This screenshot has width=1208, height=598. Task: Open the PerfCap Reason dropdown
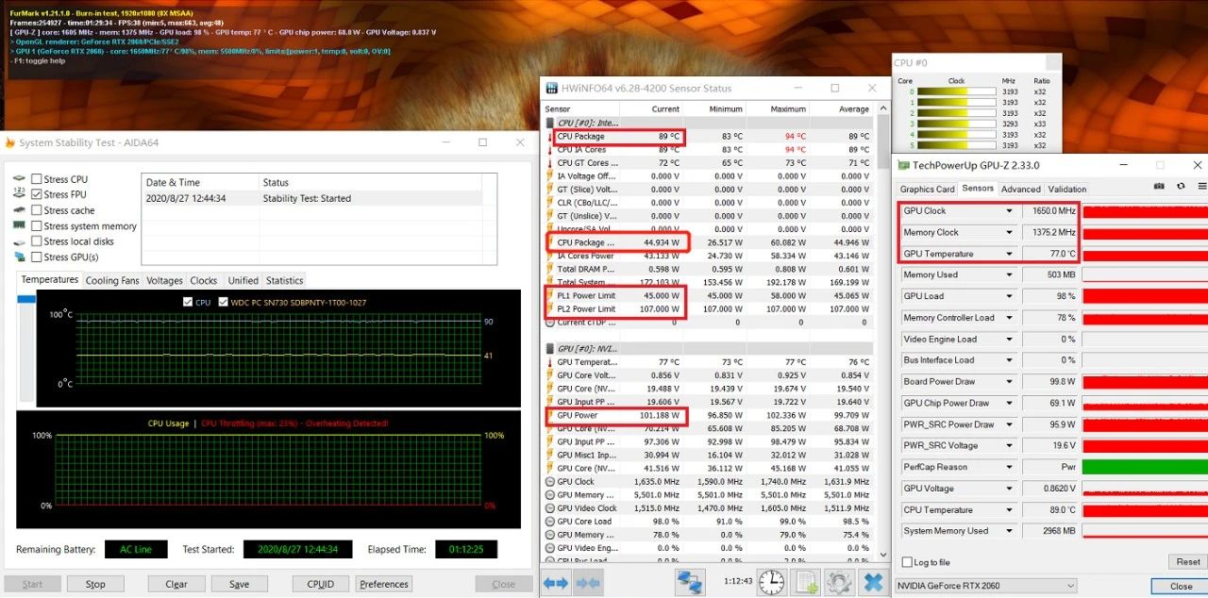tap(1009, 467)
